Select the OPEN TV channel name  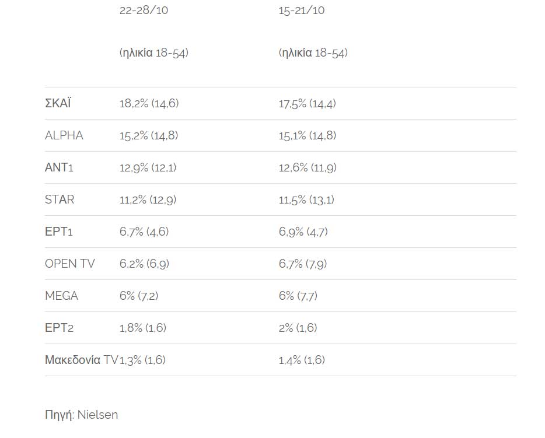click(70, 264)
